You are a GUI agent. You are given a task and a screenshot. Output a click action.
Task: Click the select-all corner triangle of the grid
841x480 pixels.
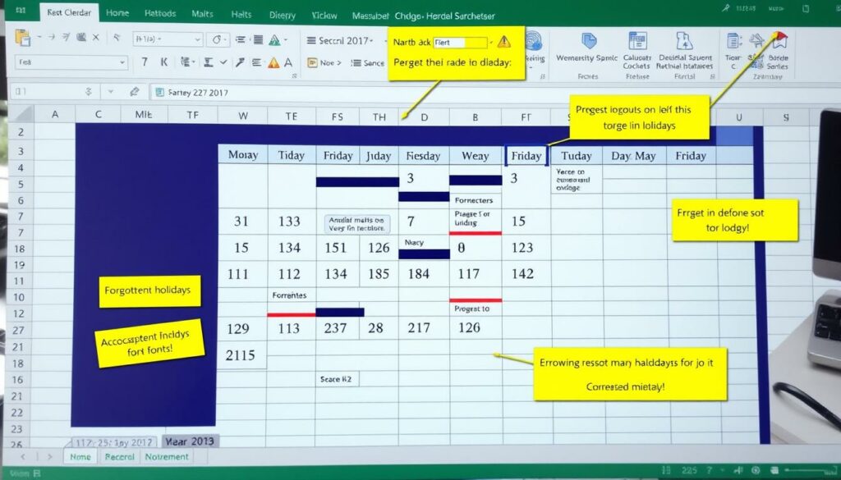pyautogui.click(x=22, y=114)
